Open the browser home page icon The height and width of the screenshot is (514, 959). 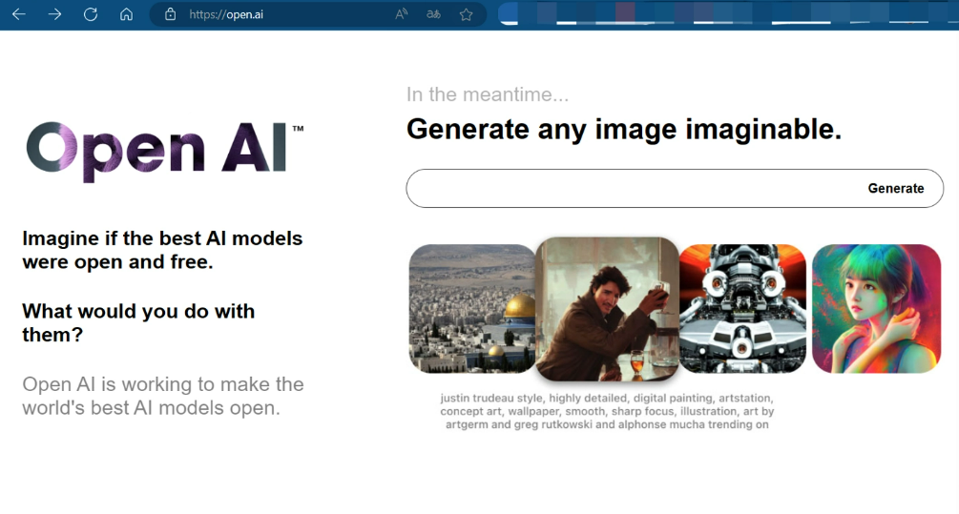pyautogui.click(x=126, y=14)
